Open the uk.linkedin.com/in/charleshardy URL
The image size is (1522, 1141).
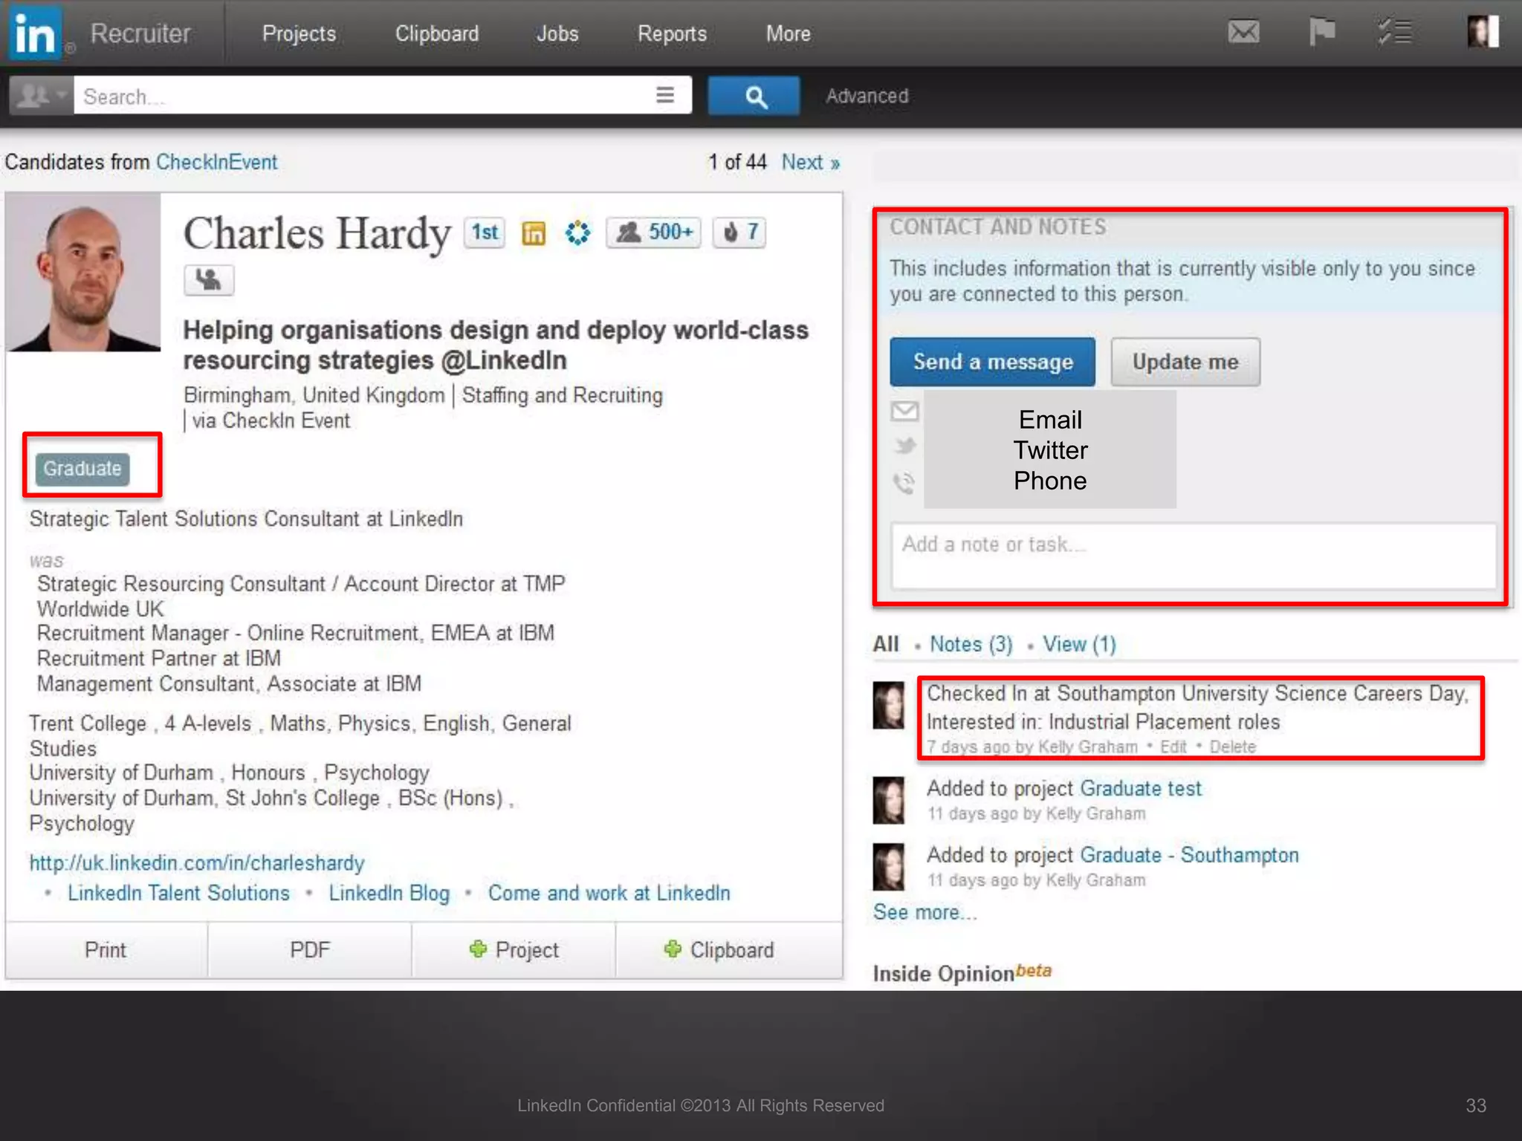point(197,862)
